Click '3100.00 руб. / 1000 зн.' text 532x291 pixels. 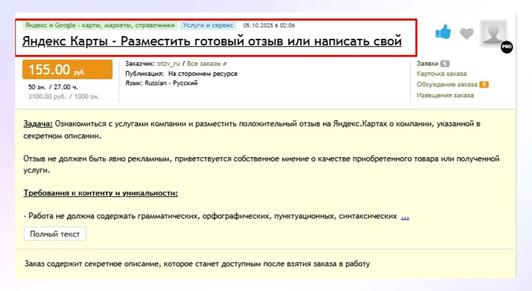coord(64,97)
